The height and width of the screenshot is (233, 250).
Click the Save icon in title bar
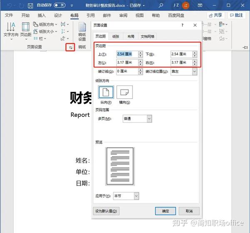click(30, 5)
